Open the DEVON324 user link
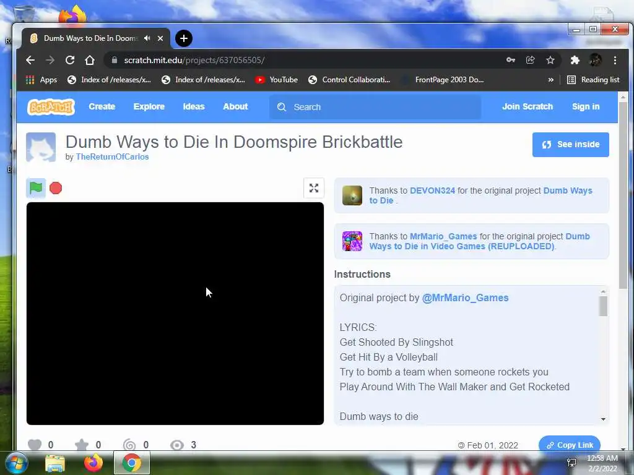 [432, 190]
